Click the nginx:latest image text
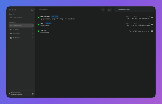 pos(45,26)
